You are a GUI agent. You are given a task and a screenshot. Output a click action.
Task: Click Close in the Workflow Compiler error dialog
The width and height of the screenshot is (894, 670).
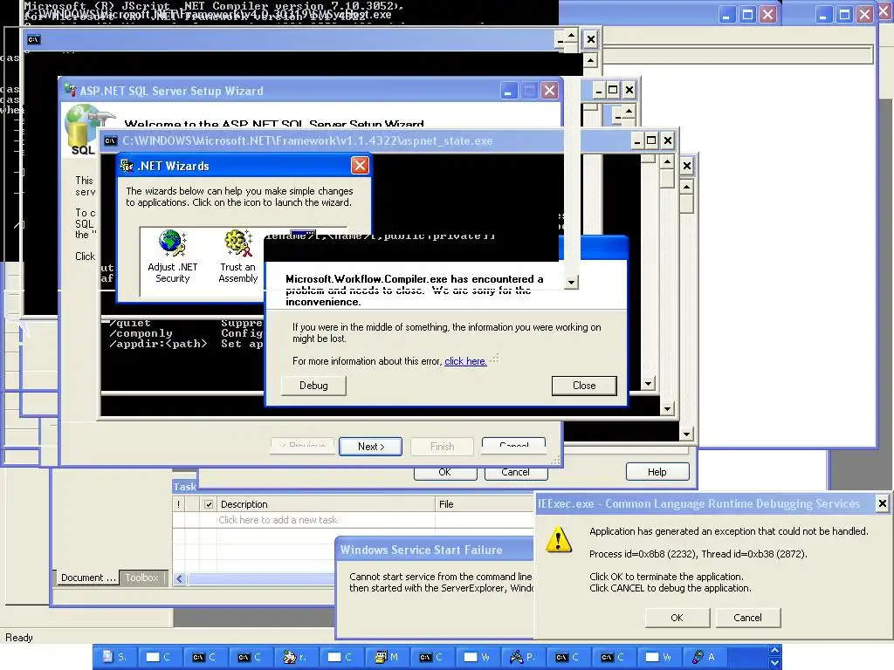click(584, 386)
